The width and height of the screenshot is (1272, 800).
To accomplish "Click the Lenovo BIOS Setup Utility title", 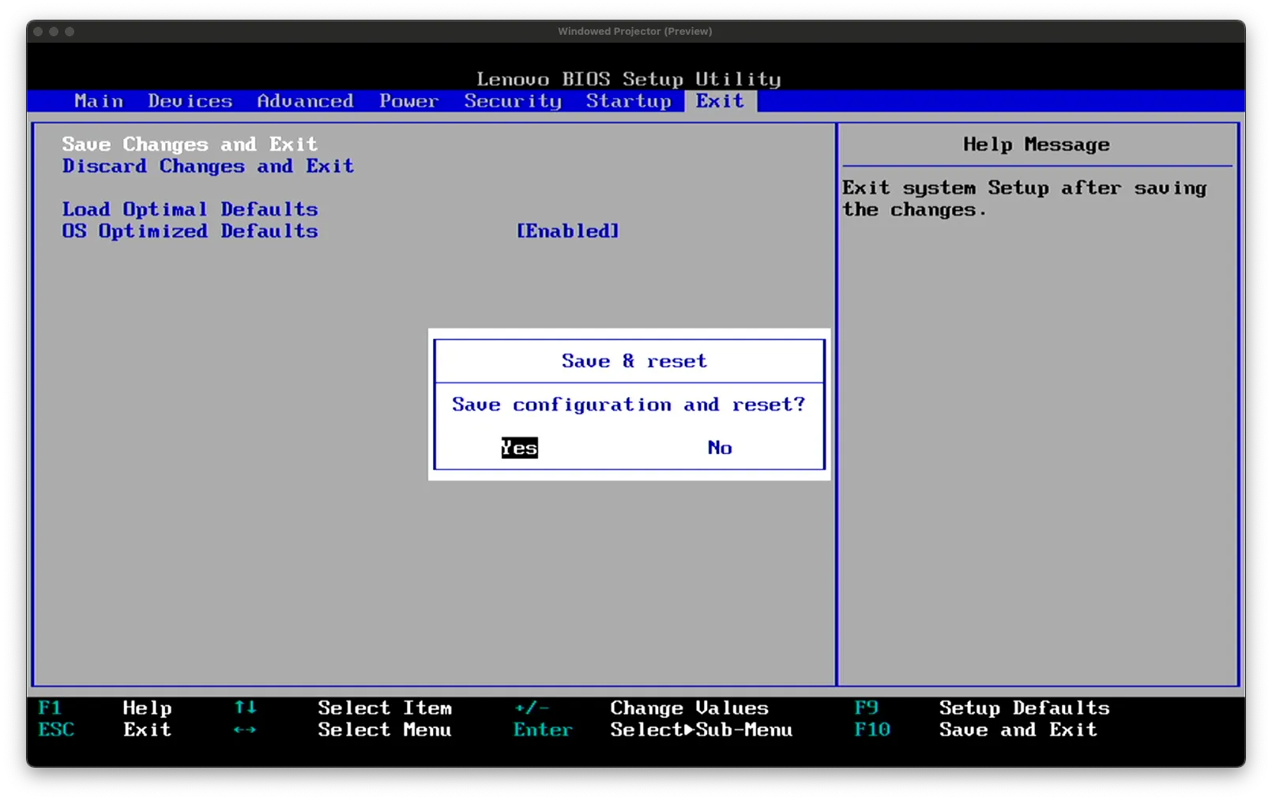I will (x=629, y=79).
